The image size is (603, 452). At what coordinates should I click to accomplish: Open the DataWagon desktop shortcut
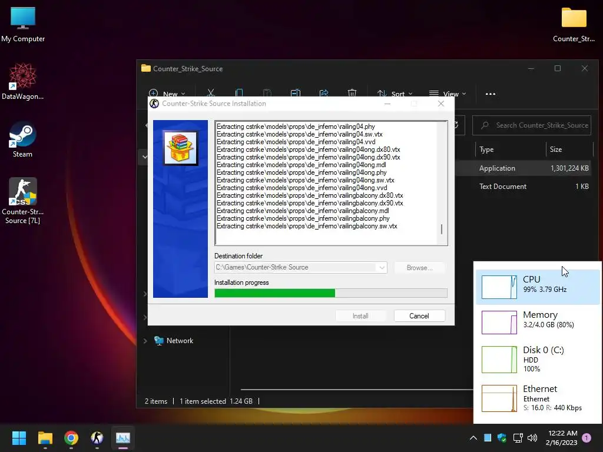coord(23,81)
